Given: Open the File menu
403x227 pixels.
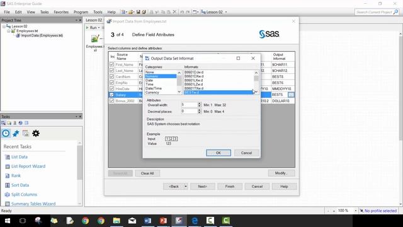Looking at the screenshot, I should click(x=7, y=12).
